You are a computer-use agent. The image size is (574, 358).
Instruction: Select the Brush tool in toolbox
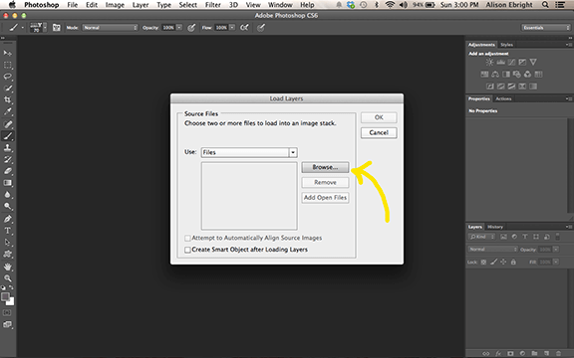(7, 136)
